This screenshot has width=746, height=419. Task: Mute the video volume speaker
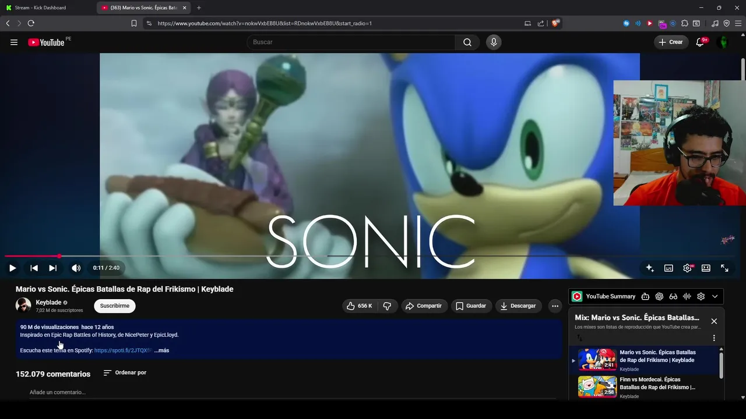[x=76, y=268]
